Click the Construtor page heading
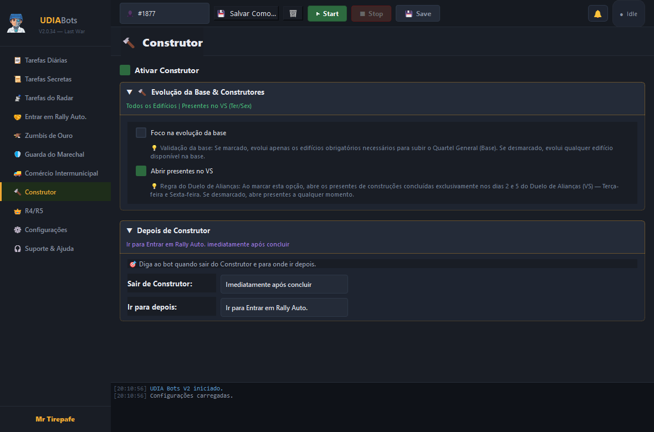The image size is (654, 432). tap(173, 43)
